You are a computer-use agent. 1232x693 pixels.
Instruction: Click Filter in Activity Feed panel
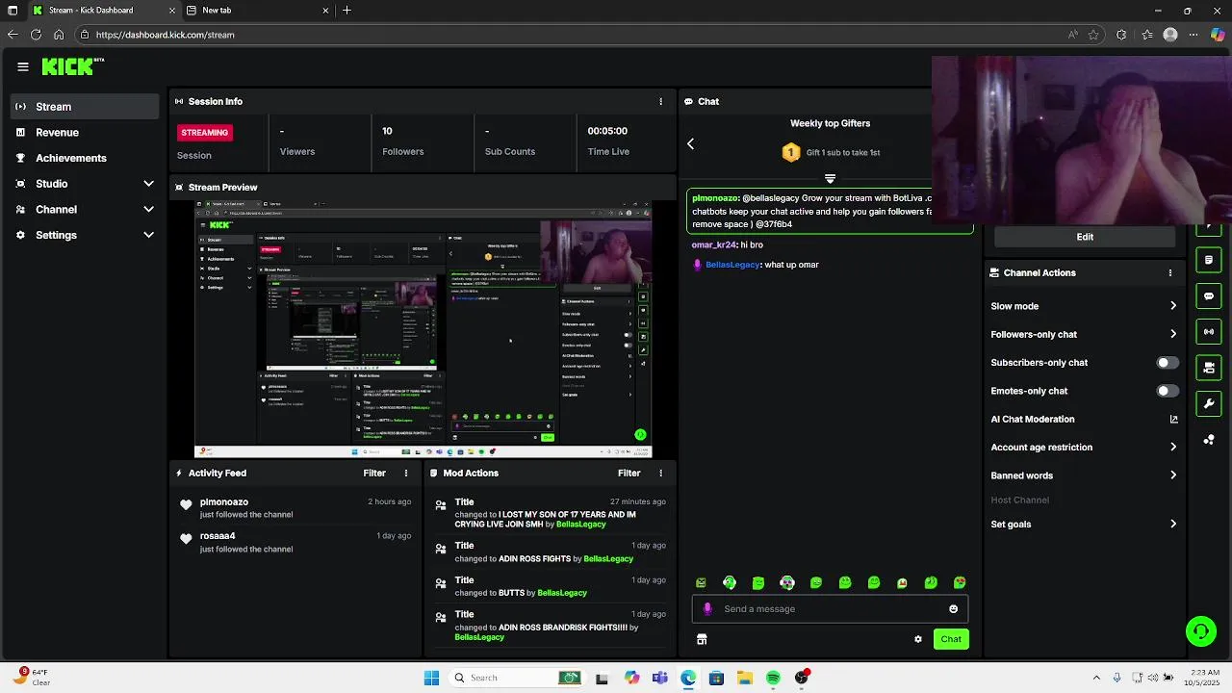[374, 473]
